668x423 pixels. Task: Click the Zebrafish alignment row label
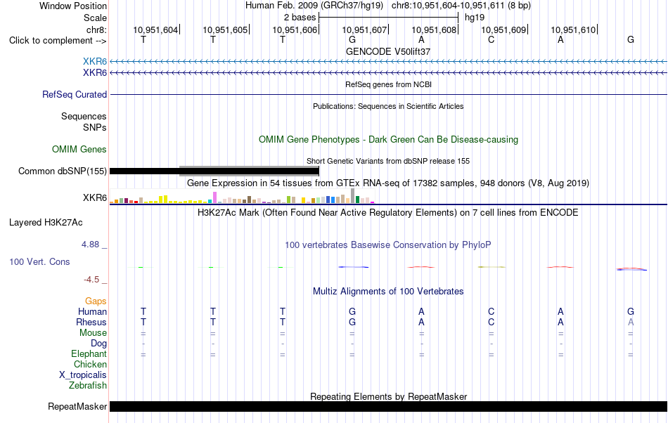click(x=88, y=385)
